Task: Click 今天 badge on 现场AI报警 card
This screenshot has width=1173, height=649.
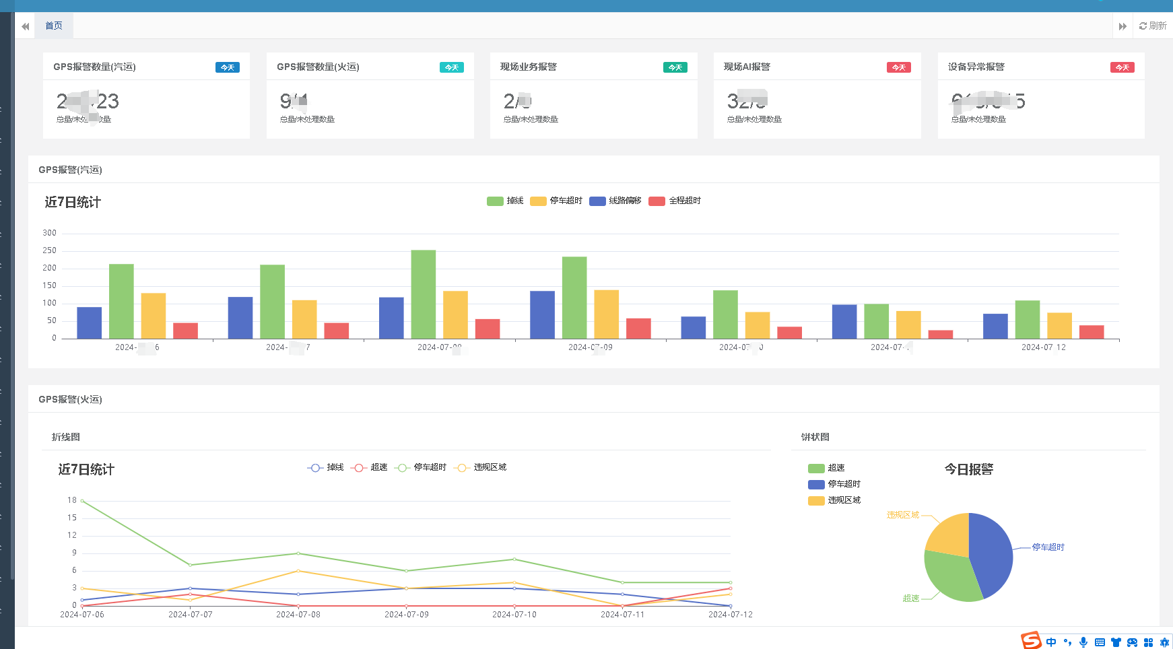Action: [898, 67]
